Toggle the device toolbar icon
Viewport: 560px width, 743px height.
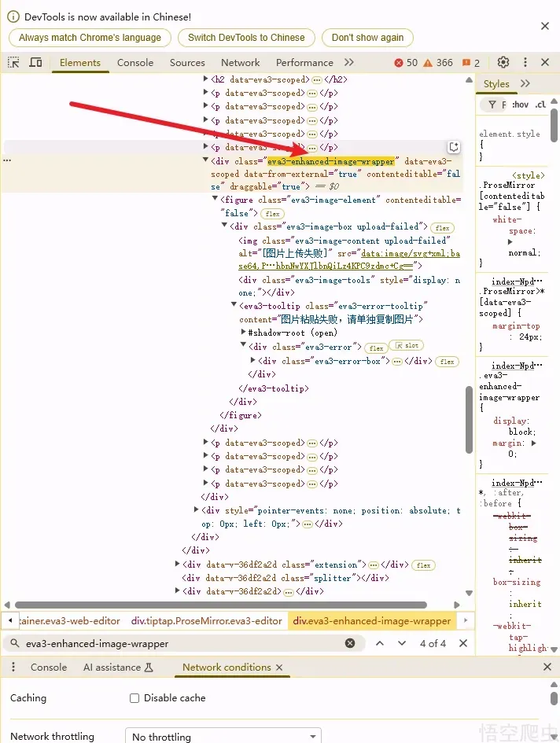pyautogui.click(x=36, y=63)
